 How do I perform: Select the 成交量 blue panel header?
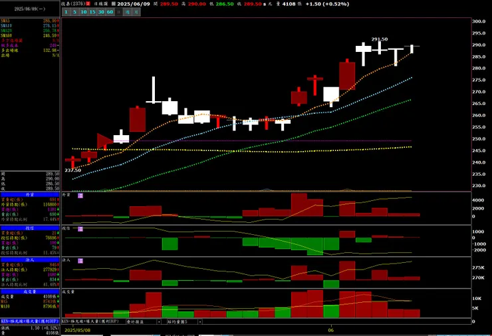(30, 291)
